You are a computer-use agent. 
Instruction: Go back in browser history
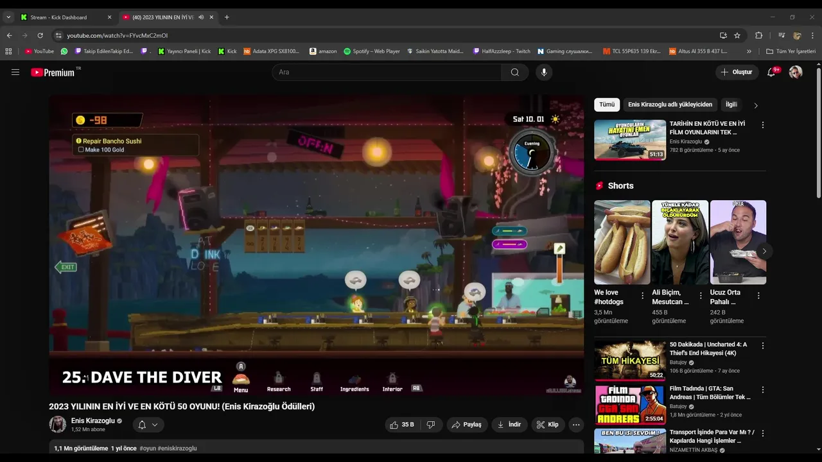(x=9, y=35)
